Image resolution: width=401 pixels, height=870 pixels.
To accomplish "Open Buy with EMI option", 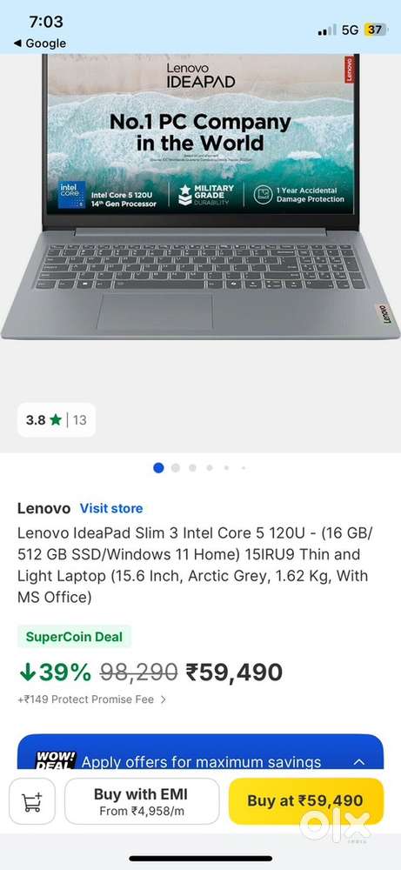I will point(142,801).
